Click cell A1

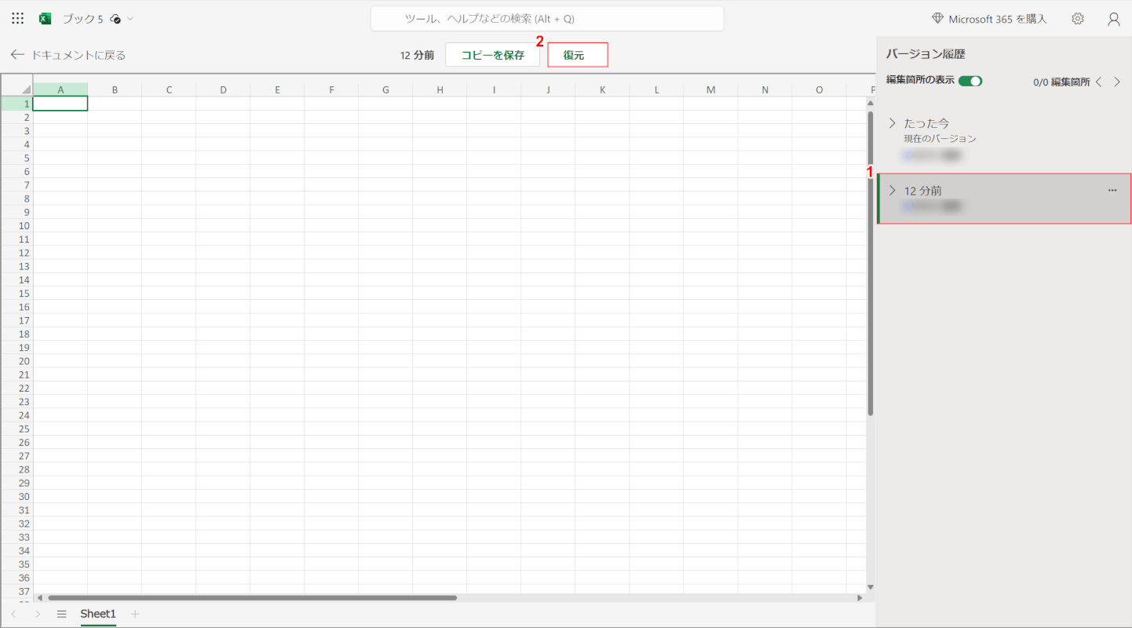pyautogui.click(x=60, y=103)
